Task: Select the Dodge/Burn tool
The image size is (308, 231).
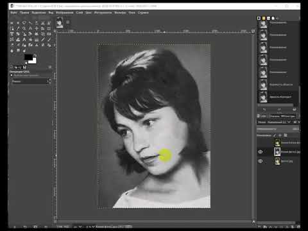Action: pyautogui.click(x=24, y=51)
